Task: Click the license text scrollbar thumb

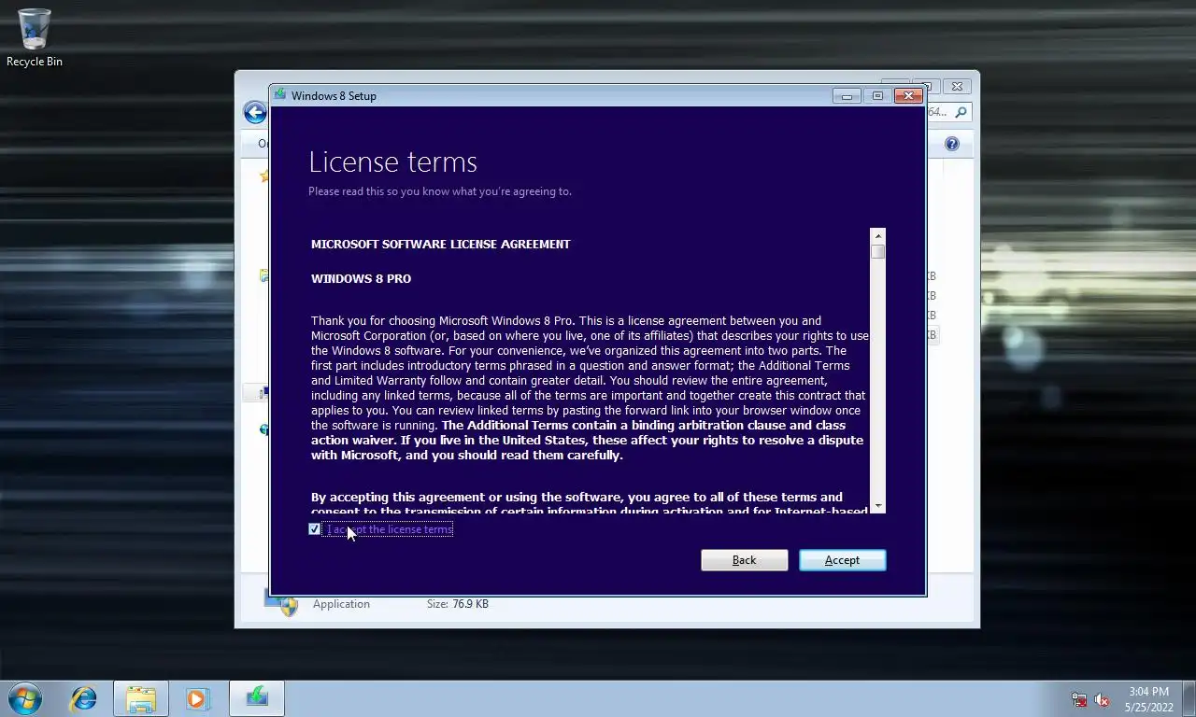Action: click(x=877, y=251)
